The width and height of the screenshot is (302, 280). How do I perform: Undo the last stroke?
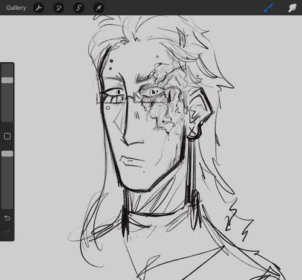[7, 218]
